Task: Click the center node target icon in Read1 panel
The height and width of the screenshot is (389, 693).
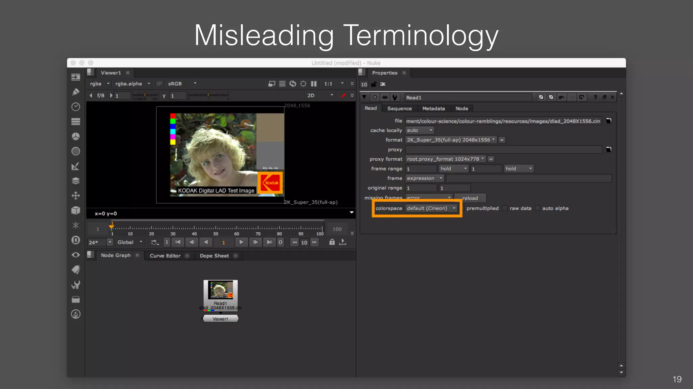Action: (375, 97)
